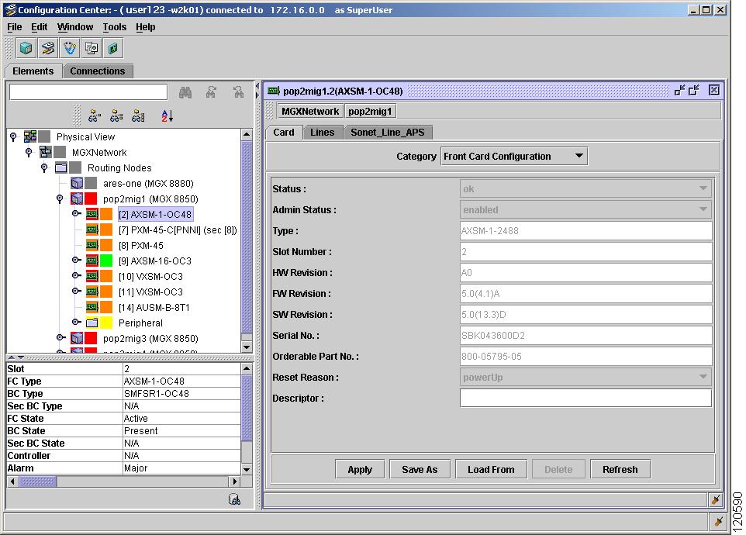746x535 pixels.
Task: Select the [14] AUSM-B-8T1 tree row
Action: pyautogui.click(x=154, y=308)
